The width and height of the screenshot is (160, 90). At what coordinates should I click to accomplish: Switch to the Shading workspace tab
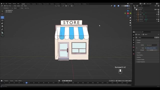52,4
